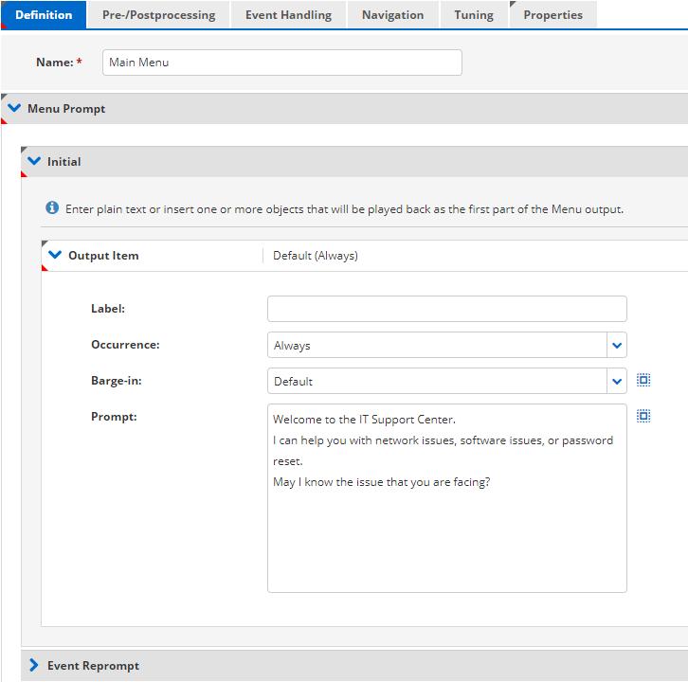Click the empty Label input field
Screen dimensions: 688x682
pos(446,309)
